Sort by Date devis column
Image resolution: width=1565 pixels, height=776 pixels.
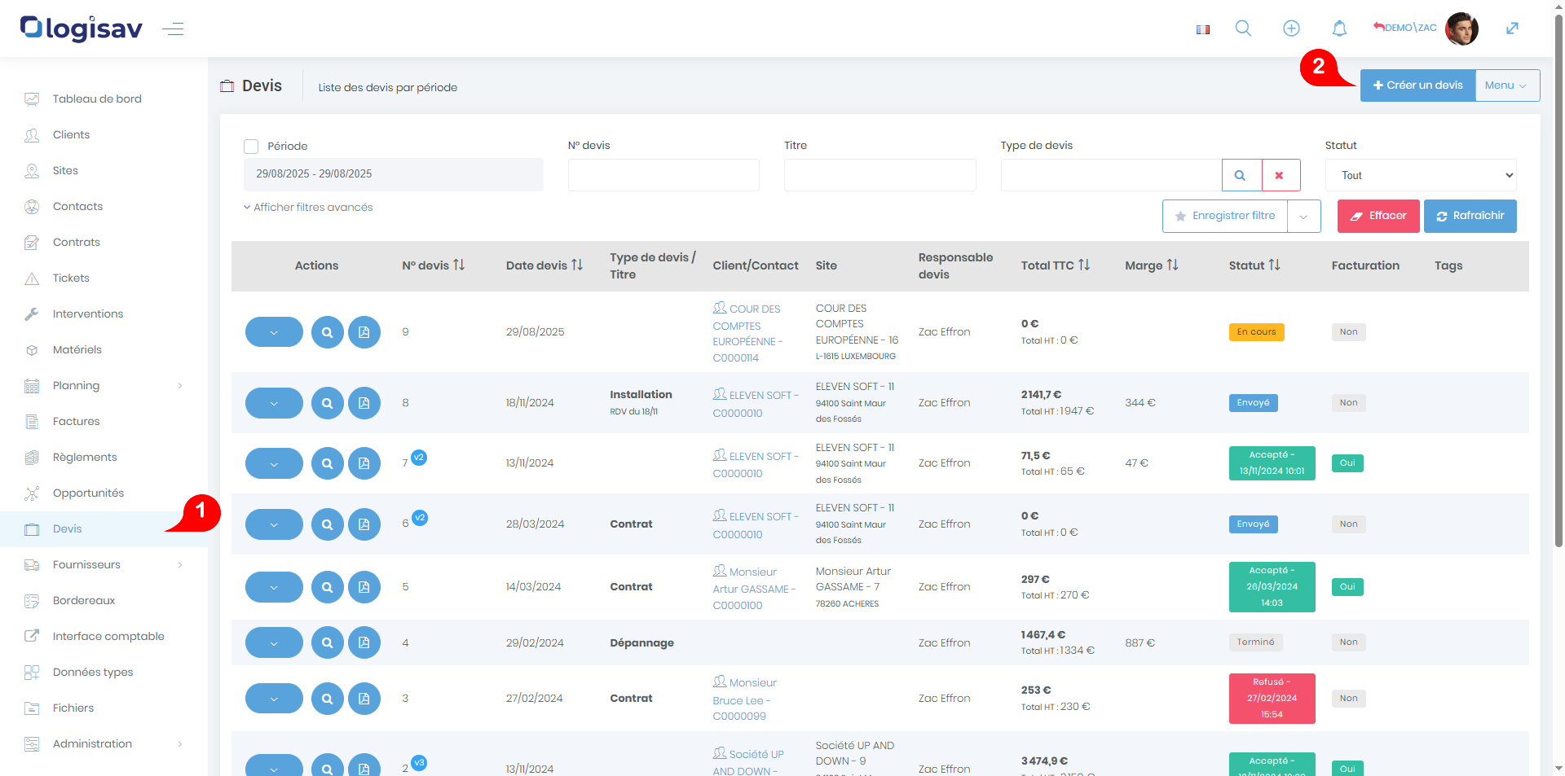click(x=544, y=265)
